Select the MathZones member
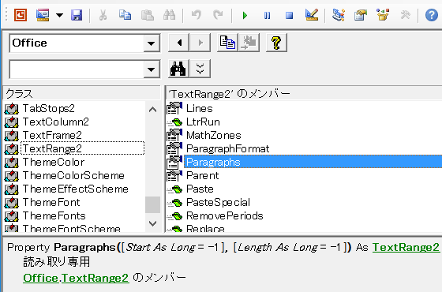Viewport: 442px width, 292px height. pyautogui.click(x=214, y=135)
